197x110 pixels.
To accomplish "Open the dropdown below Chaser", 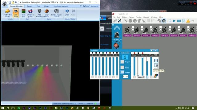I will pos(125,76).
